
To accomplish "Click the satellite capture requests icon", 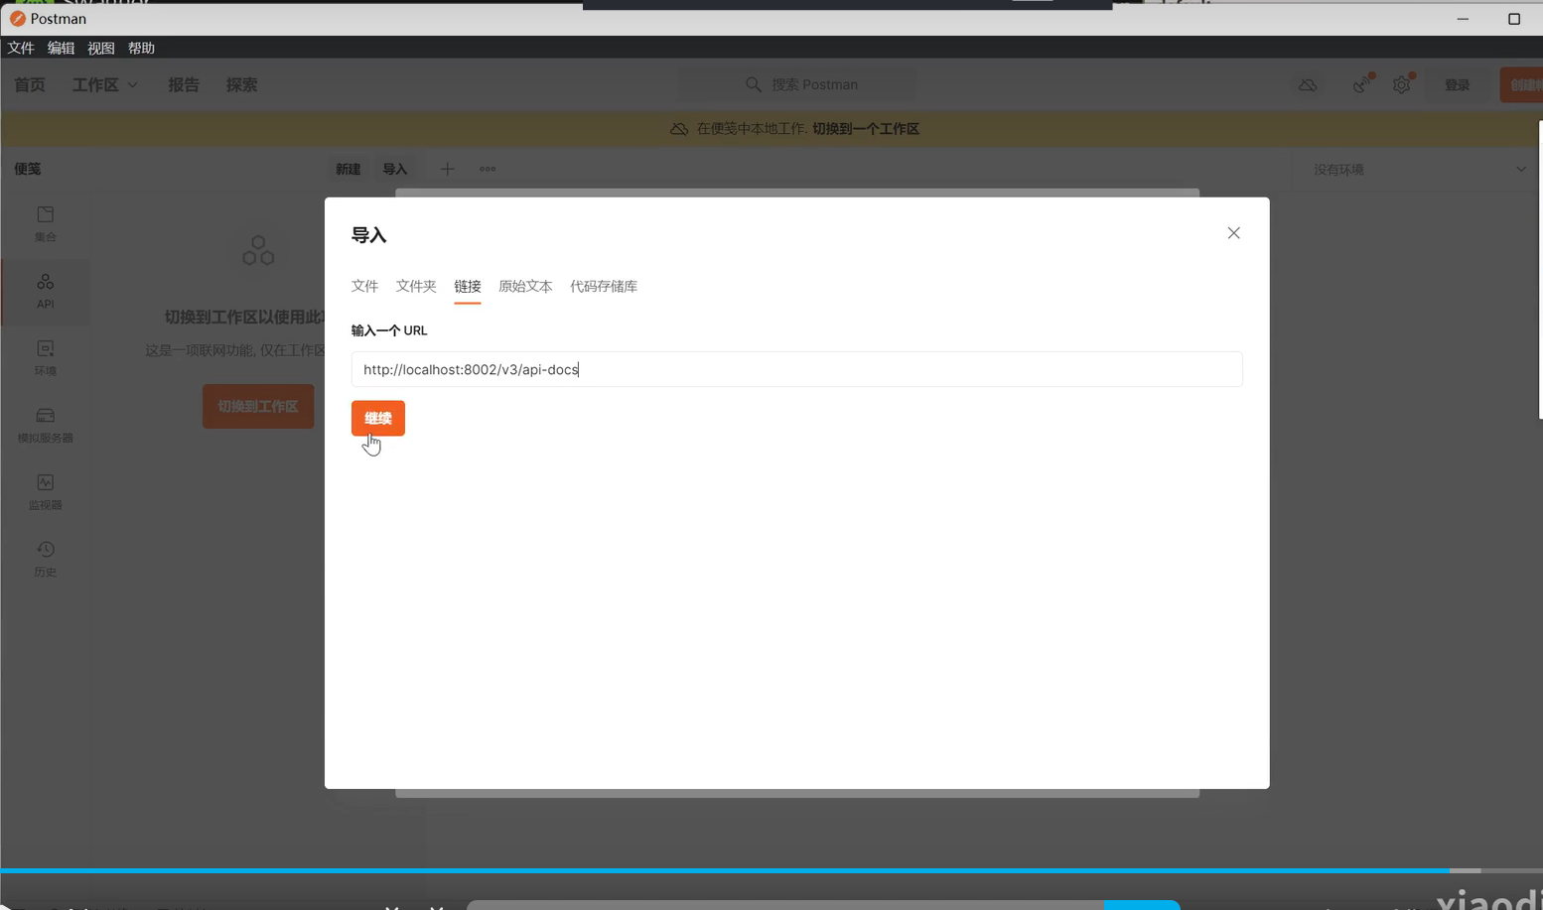I will [x=1361, y=85].
